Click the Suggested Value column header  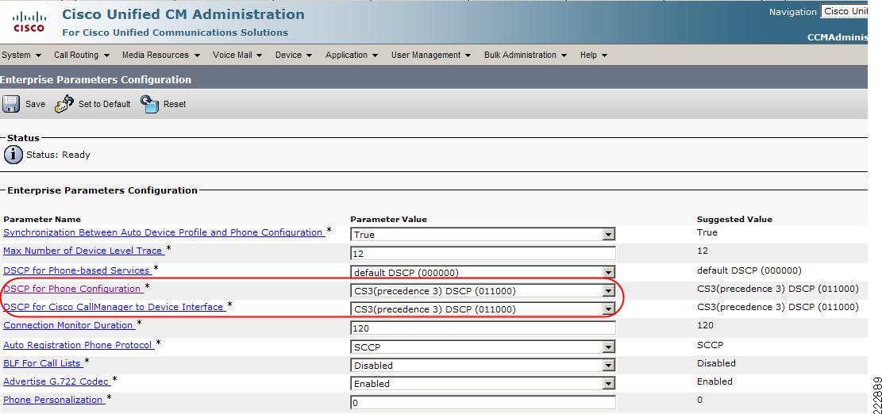pyautogui.click(x=734, y=220)
